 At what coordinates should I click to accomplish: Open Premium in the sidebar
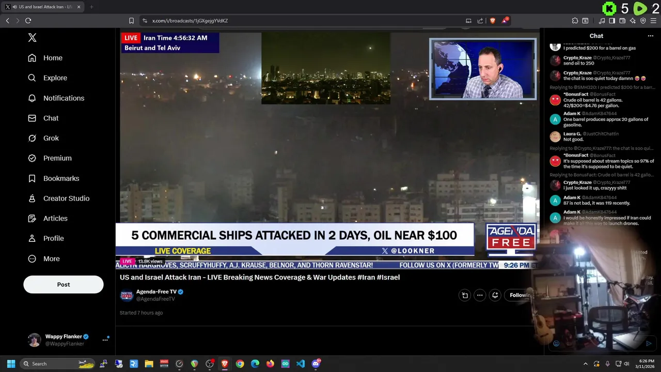[x=50, y=158]
